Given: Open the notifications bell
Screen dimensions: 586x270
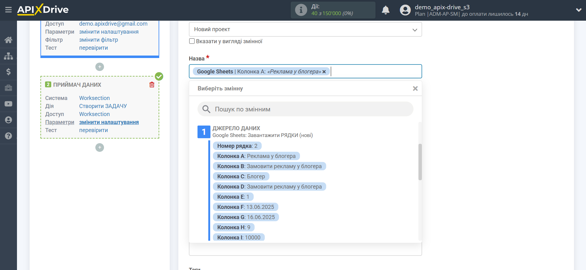Looking at the screenshot, I should [x=386, y=10].
